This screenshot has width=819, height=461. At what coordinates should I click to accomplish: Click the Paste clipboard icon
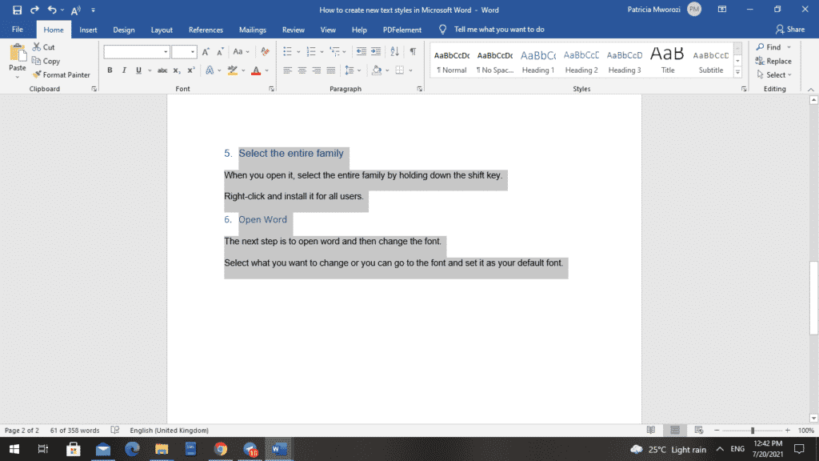coord(18,54)
